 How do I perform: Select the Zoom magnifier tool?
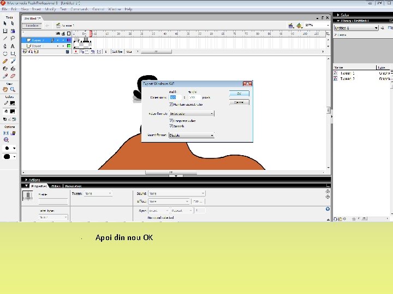pos(13,89)
